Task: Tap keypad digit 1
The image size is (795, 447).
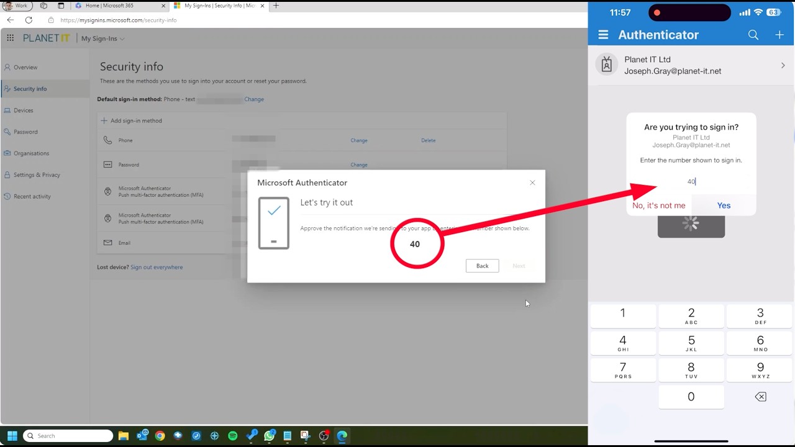Action: (623, 315)
